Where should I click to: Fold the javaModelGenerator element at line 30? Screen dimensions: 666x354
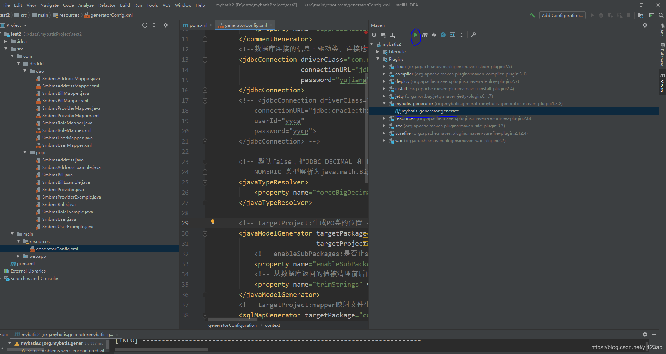coord(205,233)
